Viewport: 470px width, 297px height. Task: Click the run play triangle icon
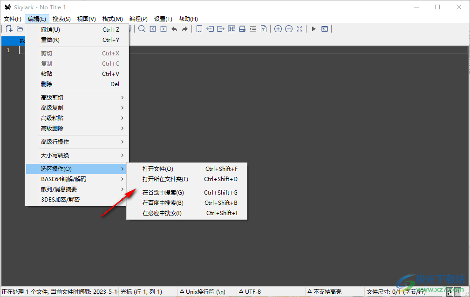click(314, 29)
